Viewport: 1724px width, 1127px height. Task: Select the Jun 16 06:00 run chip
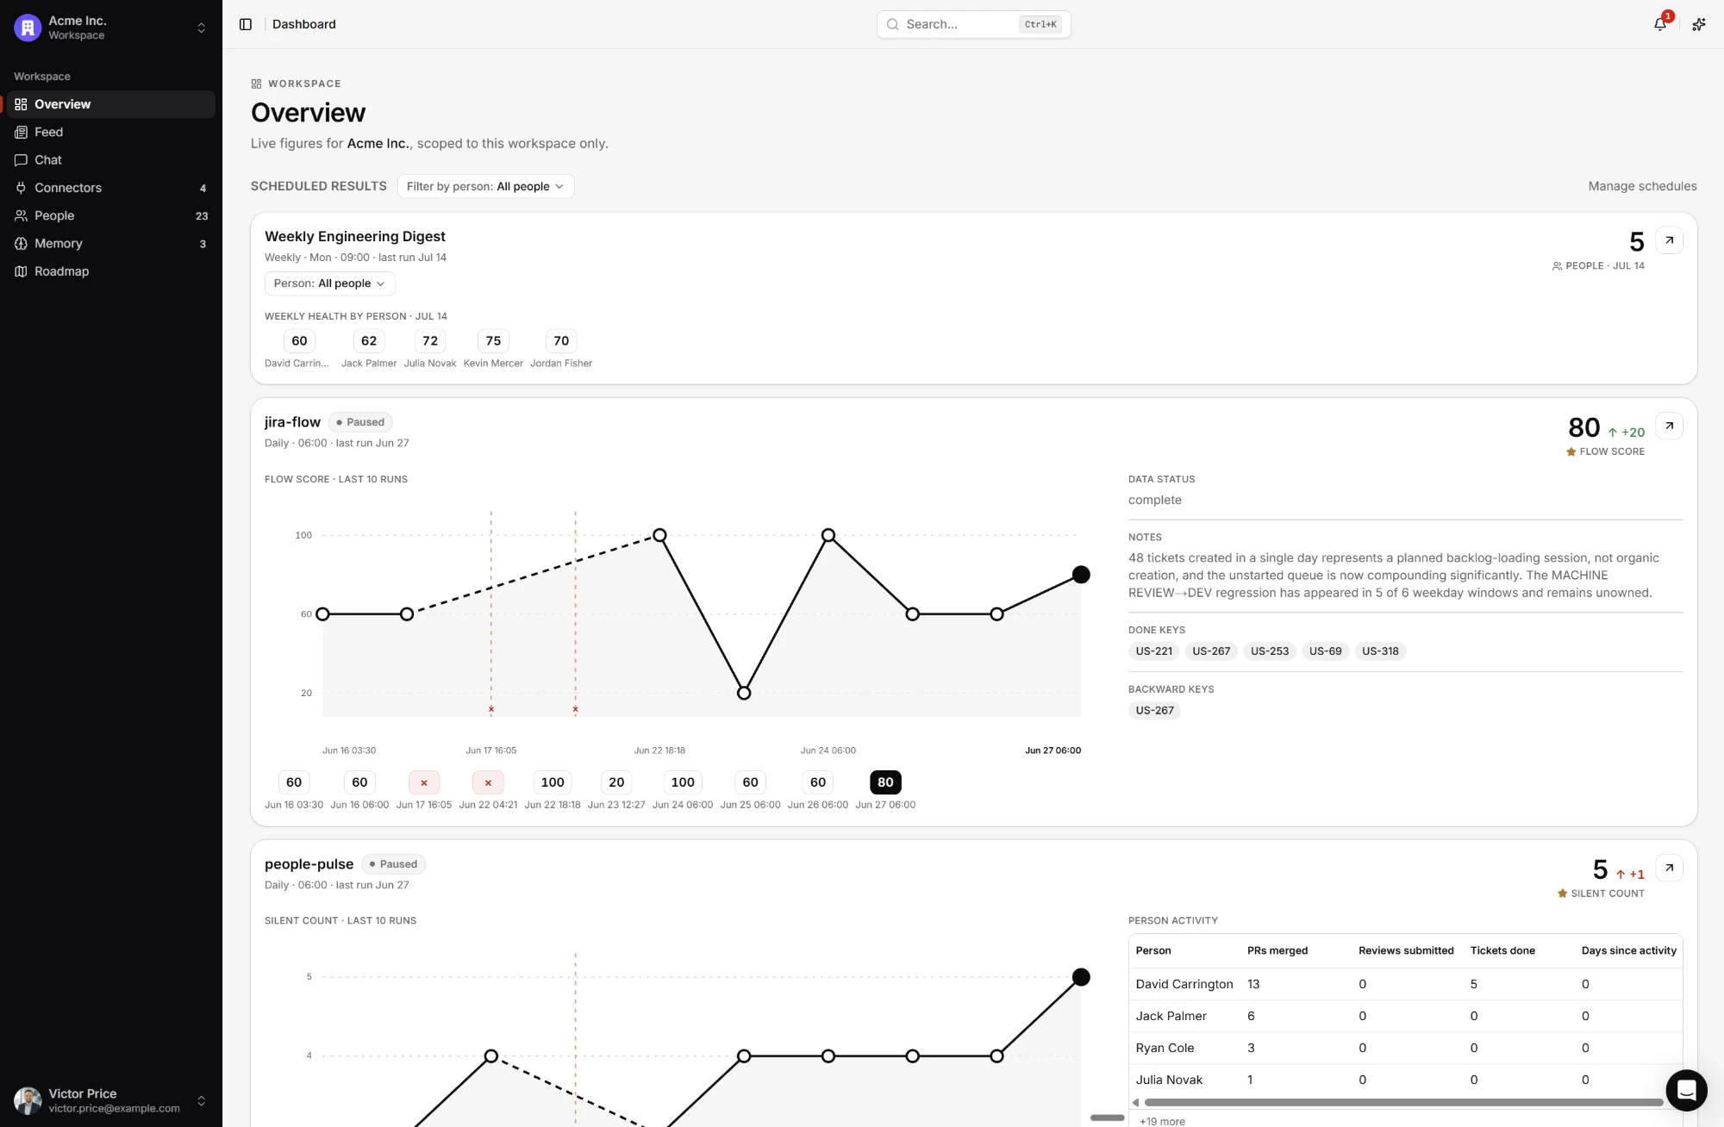pos(359,782)
